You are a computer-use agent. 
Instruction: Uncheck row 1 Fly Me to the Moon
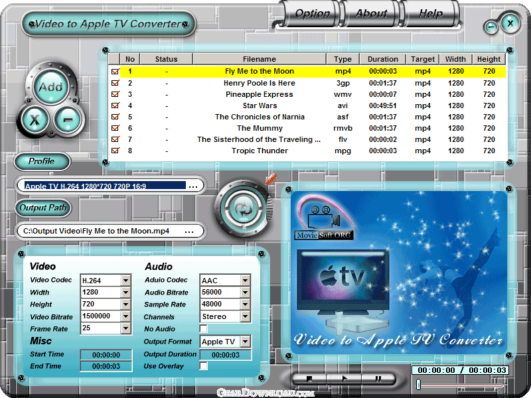(115, 72)
